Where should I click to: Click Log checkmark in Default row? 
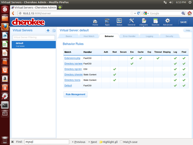(x=175, y=86)
